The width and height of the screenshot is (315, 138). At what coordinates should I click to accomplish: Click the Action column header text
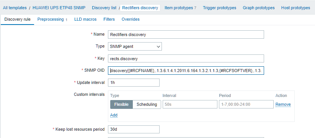281,95
